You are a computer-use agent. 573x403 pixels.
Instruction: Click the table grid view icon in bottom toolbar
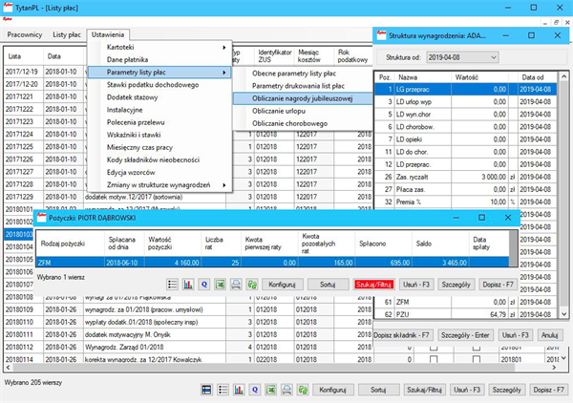coord(206,391)
